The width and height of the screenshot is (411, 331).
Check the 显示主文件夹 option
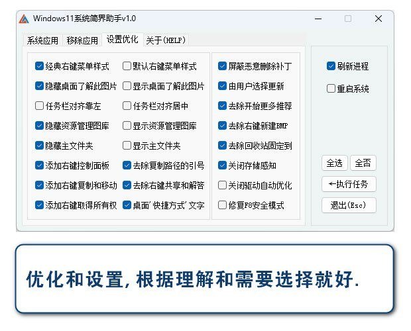point(127,146)
